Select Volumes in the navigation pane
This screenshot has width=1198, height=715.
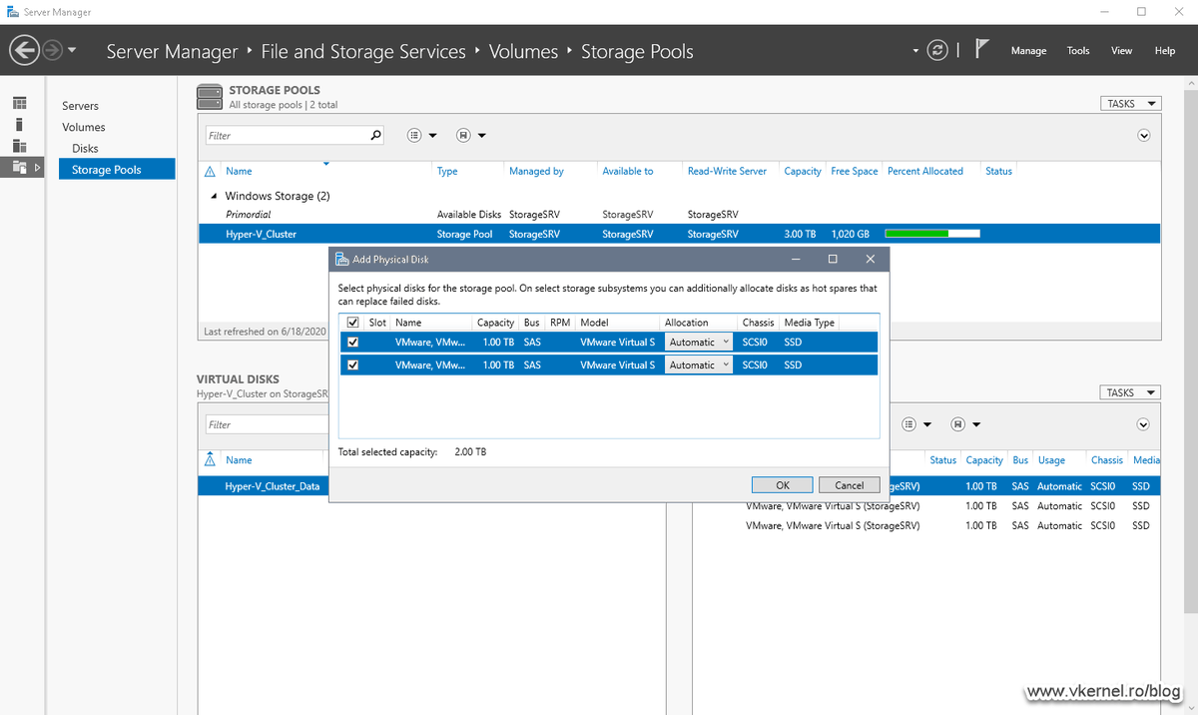(83, 127)
